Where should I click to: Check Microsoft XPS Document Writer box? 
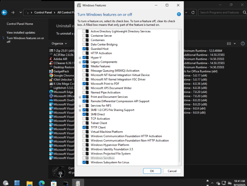[84, 88]
